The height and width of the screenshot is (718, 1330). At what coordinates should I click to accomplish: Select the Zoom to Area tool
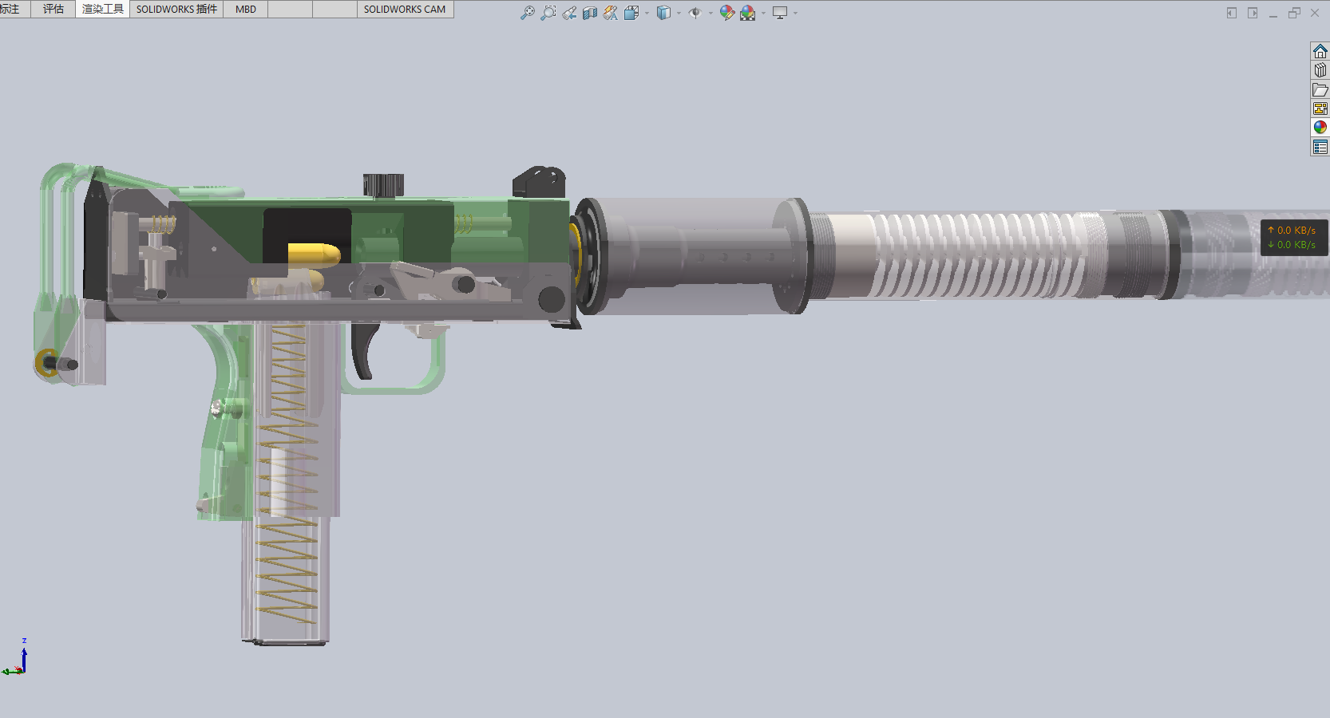pyautogui.click(x=548, y=13)
